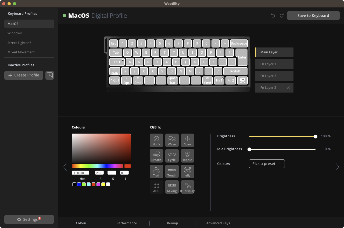Click the Brightness slider handle
344x228 pixels.
(316, 137)
